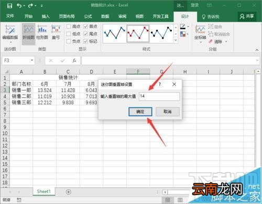262x204 pixels.
Task: Click the vertical axis maximum value field
Action: point(159,96)
